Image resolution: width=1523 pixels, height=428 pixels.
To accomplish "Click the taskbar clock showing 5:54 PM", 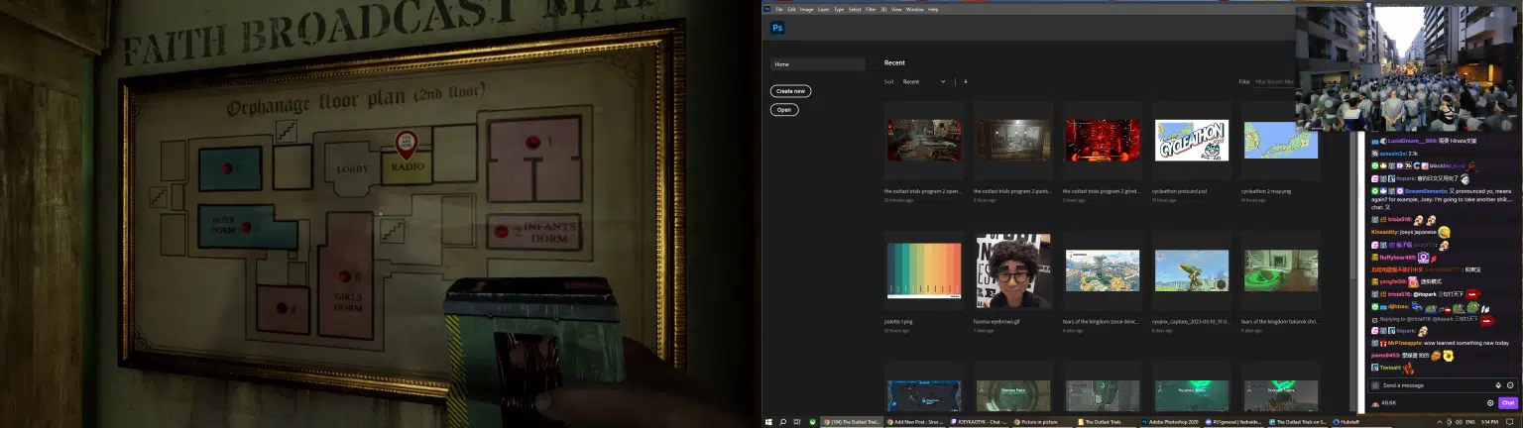I will tap(1490, 422).
